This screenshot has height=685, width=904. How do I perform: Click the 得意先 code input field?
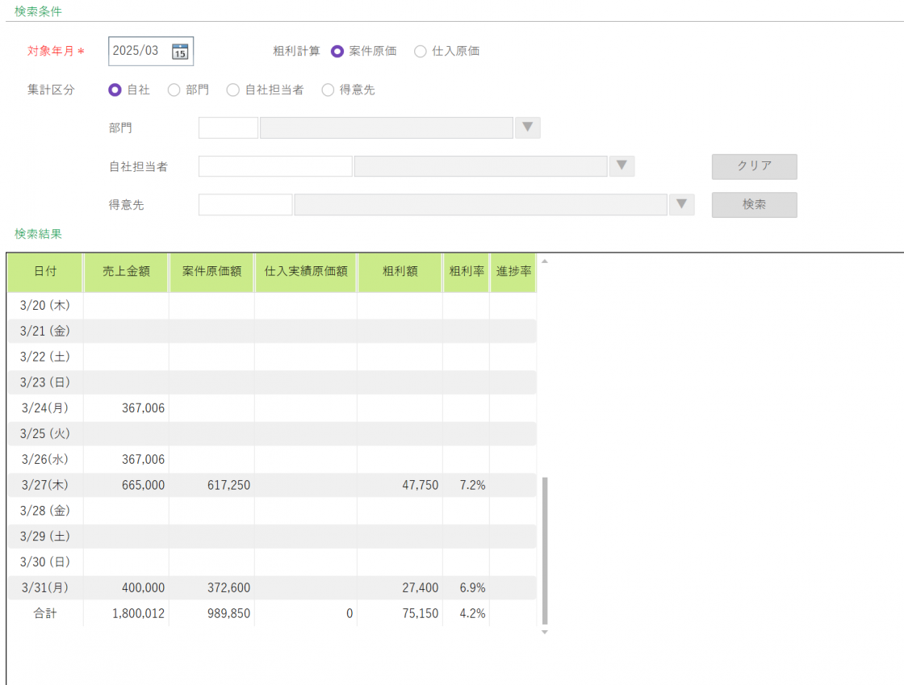point(245,205)
